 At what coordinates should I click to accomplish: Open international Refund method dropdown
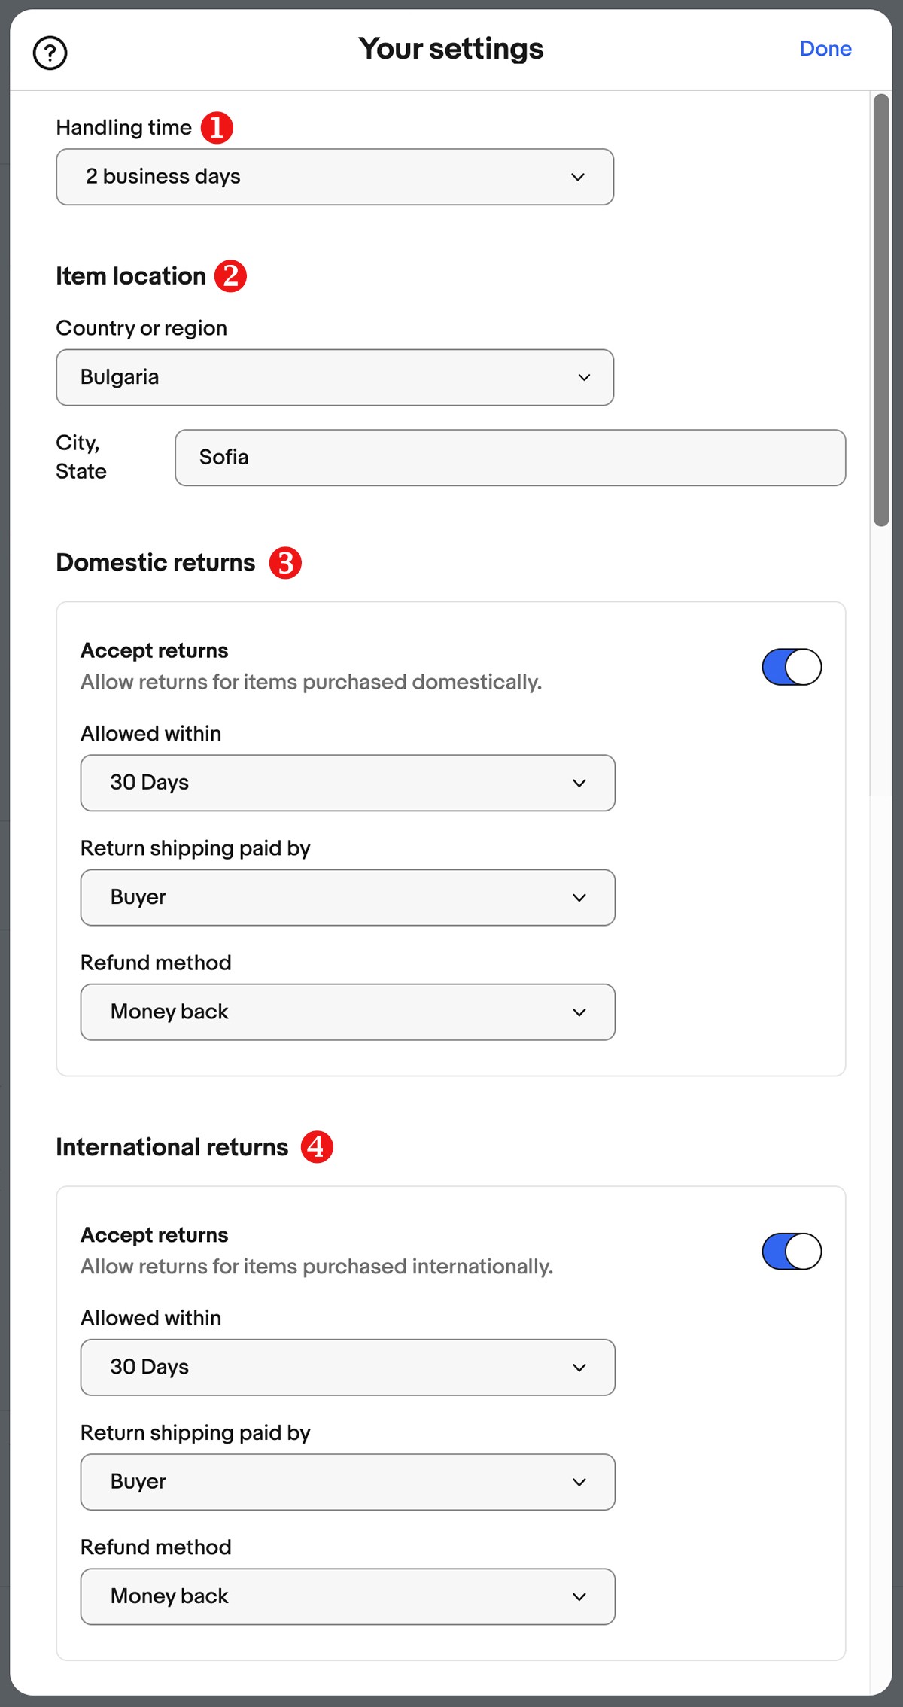(x=348, y=1596)
